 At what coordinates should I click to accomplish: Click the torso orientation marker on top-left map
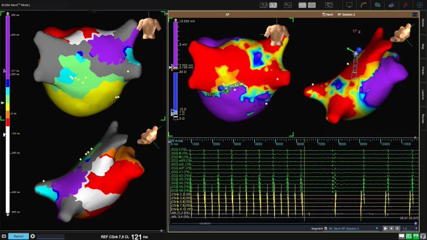pyautogui.click(x=149, y=28)
